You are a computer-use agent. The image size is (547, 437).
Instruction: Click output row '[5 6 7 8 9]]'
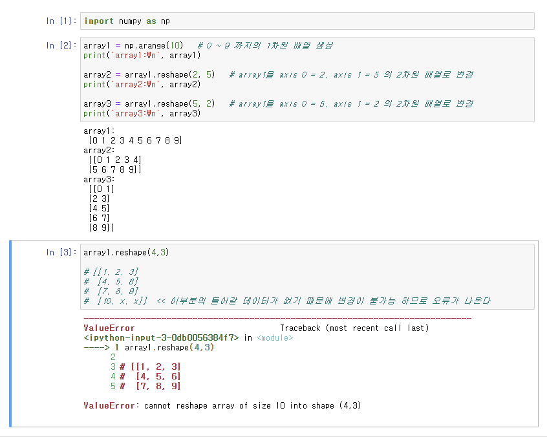pos(115,169)
